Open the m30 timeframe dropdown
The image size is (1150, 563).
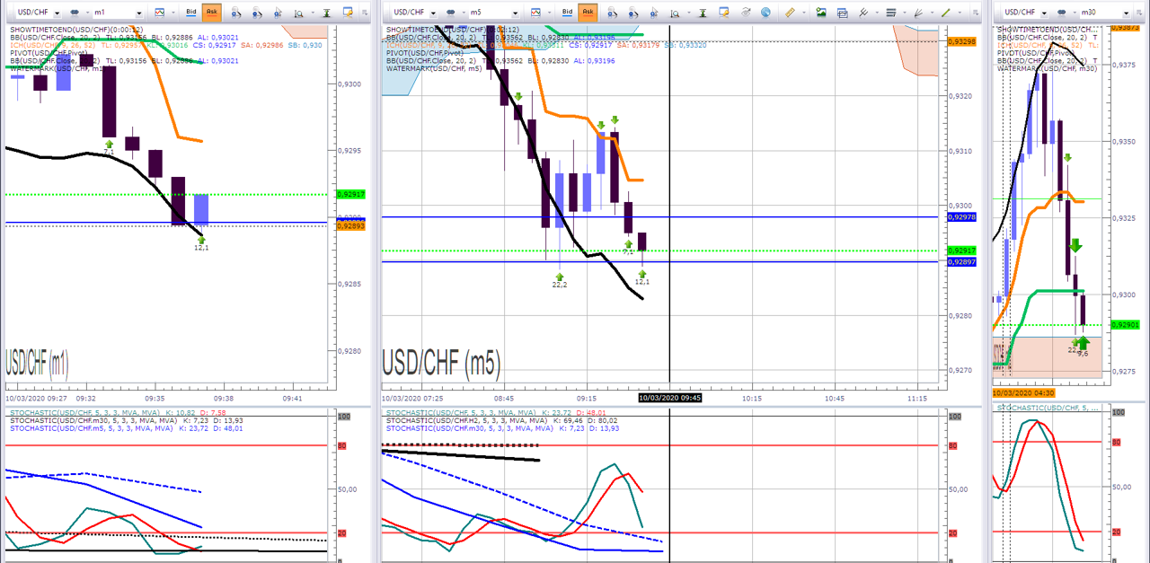pos(1127,13)
